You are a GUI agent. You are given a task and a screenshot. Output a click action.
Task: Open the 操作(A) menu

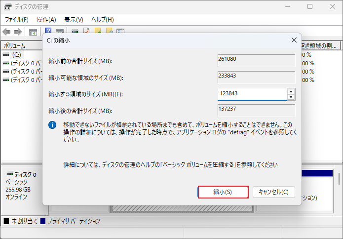(x=46, y=20)
